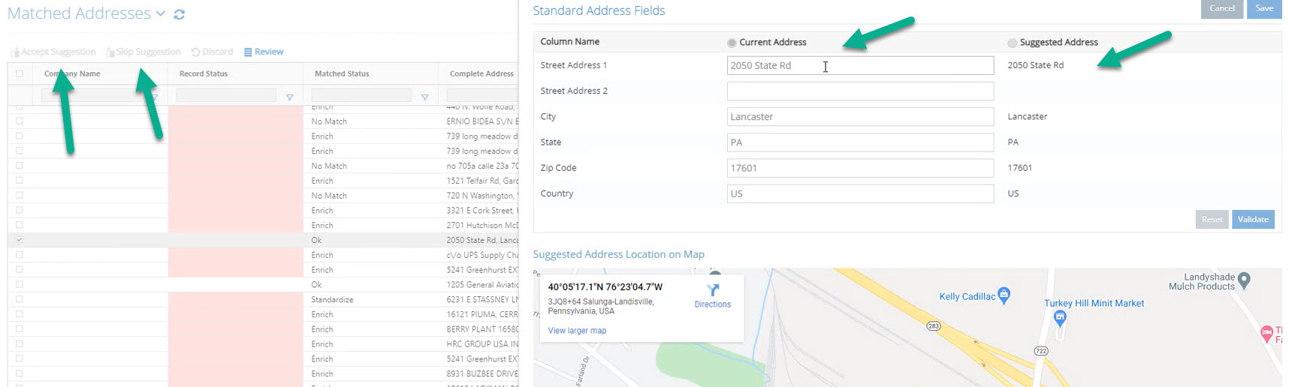The image size is (1289, 387).
Task: Click the Country input field with US
Action: click(x=860, y=193)
